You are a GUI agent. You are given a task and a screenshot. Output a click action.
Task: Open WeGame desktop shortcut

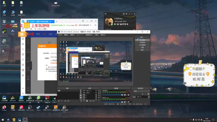13,99
